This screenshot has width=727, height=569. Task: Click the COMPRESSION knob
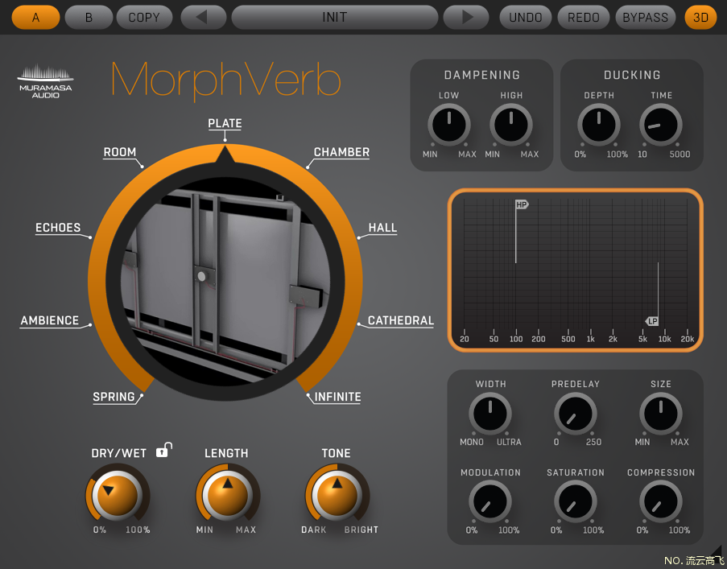coord(661,502)
